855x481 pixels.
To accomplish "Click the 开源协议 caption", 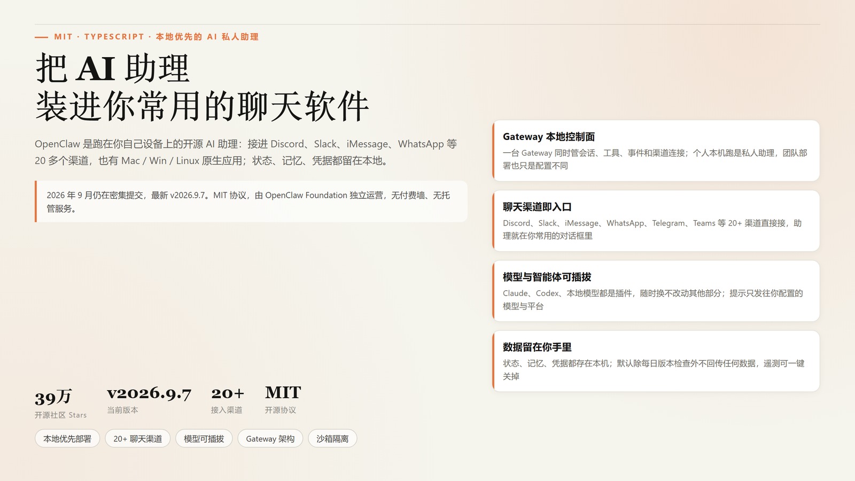I will click(281, 410).
